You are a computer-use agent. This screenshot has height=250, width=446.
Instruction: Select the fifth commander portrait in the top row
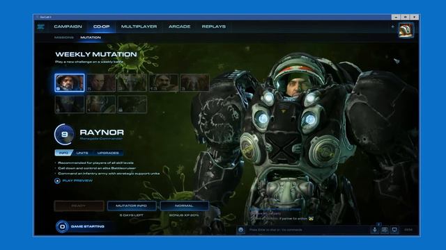(x=195, y=83)
